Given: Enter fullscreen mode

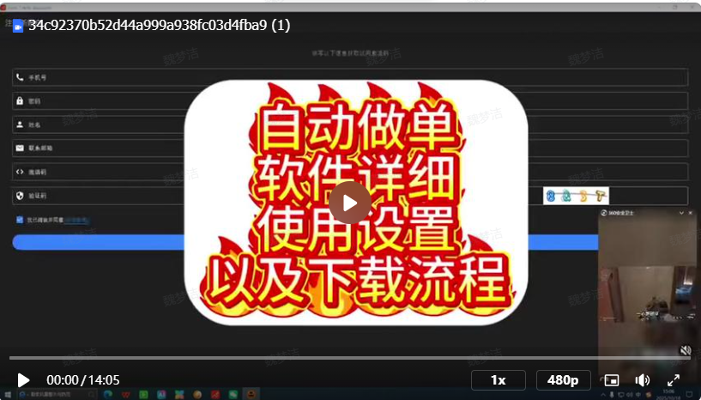Looking at the screenshot, I should (x=674, y=380).
